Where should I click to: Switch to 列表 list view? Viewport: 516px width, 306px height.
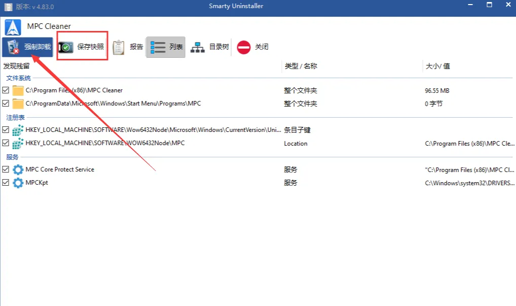166,47
